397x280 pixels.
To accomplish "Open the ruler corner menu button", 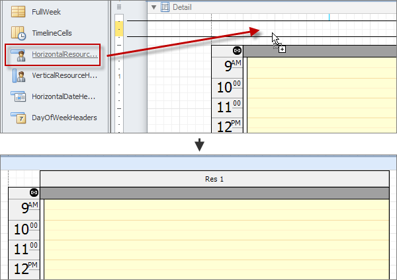I will pyautogui.click(x=119, y=7).
